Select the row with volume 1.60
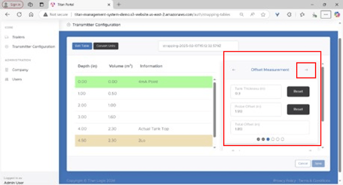343x185 pixels. click(144, 117)
